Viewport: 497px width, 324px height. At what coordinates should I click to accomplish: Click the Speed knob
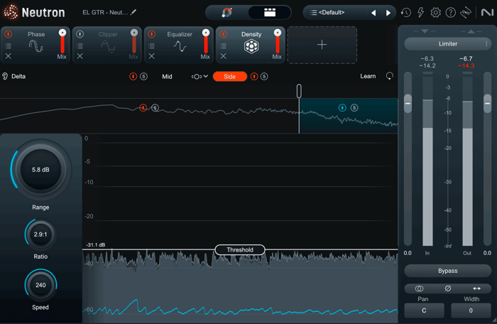pyautogui.click(x=40, y=285)
